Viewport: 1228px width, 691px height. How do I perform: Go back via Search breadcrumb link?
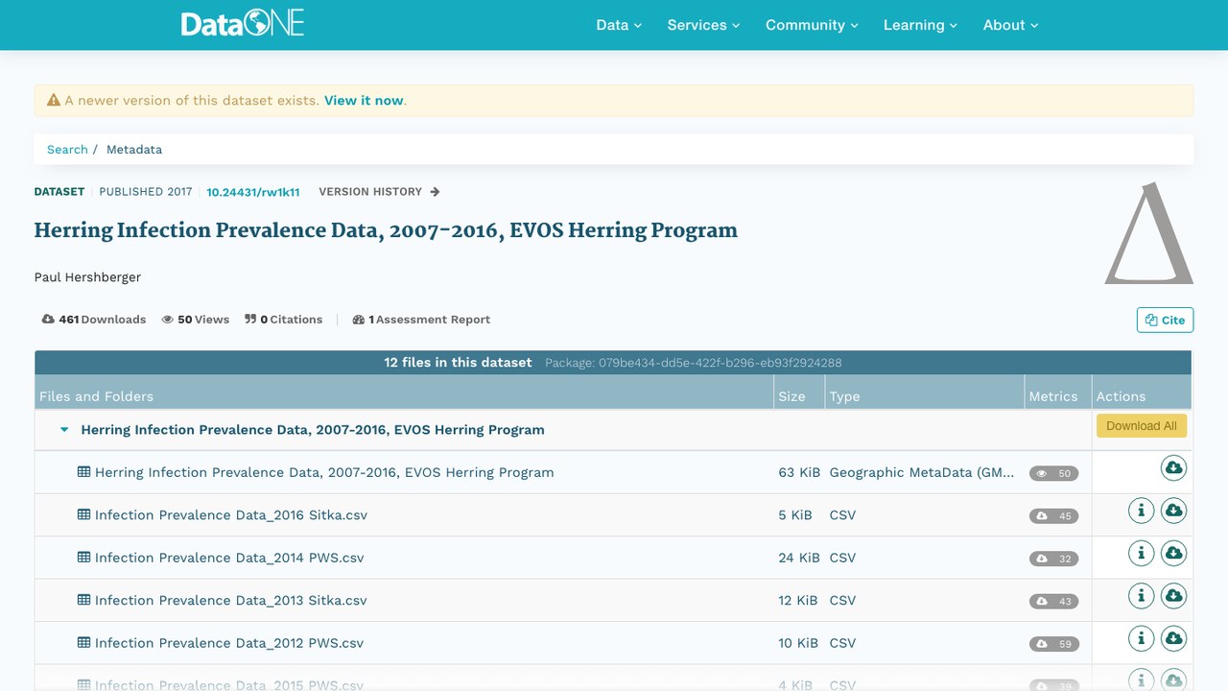click(x=67, y=150)
